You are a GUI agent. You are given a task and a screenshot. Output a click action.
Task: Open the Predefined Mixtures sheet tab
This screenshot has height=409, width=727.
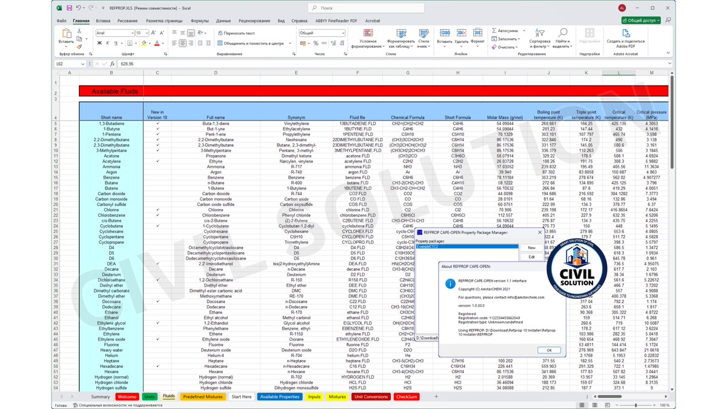tap(202, 397)
